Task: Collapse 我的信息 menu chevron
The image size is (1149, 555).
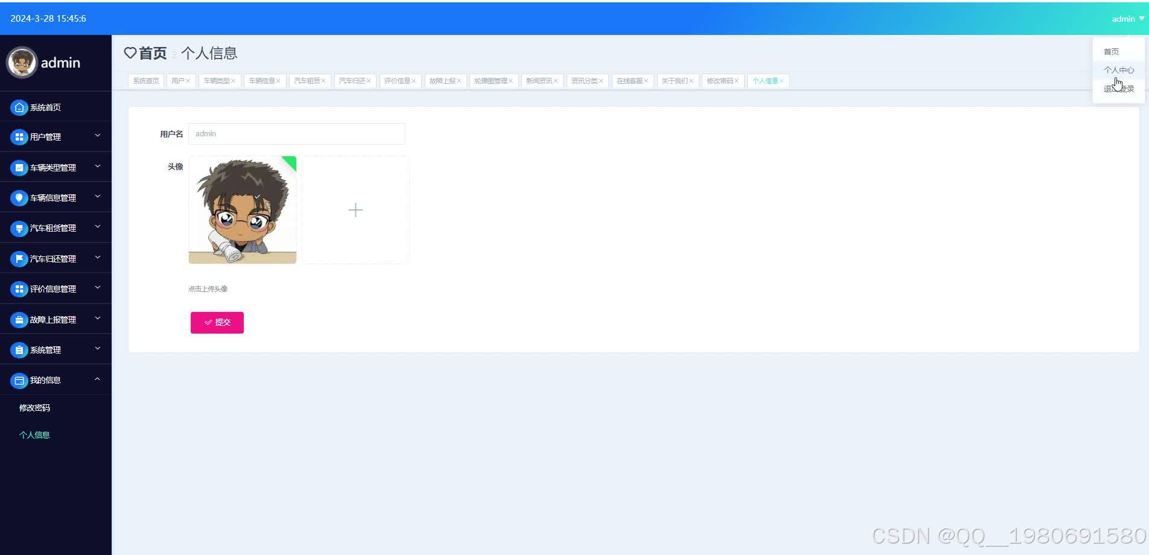Action: tap(98, 379)
